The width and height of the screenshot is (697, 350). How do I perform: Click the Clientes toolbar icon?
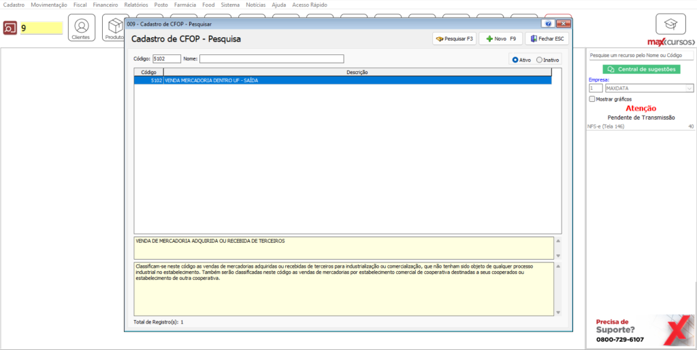coord(81,28)
